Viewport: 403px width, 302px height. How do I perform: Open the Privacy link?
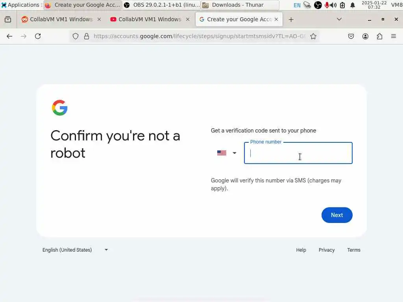326,250
